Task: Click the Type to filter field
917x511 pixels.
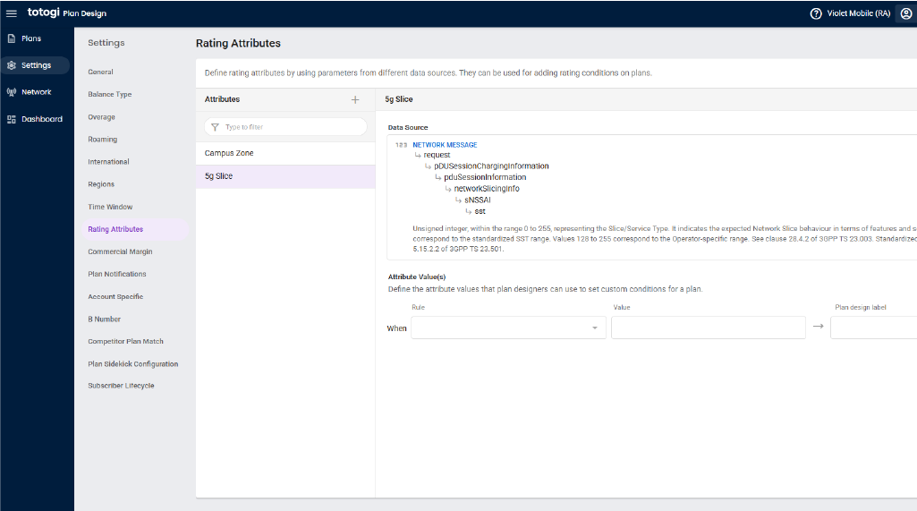Action: click(x=285, y=127)
